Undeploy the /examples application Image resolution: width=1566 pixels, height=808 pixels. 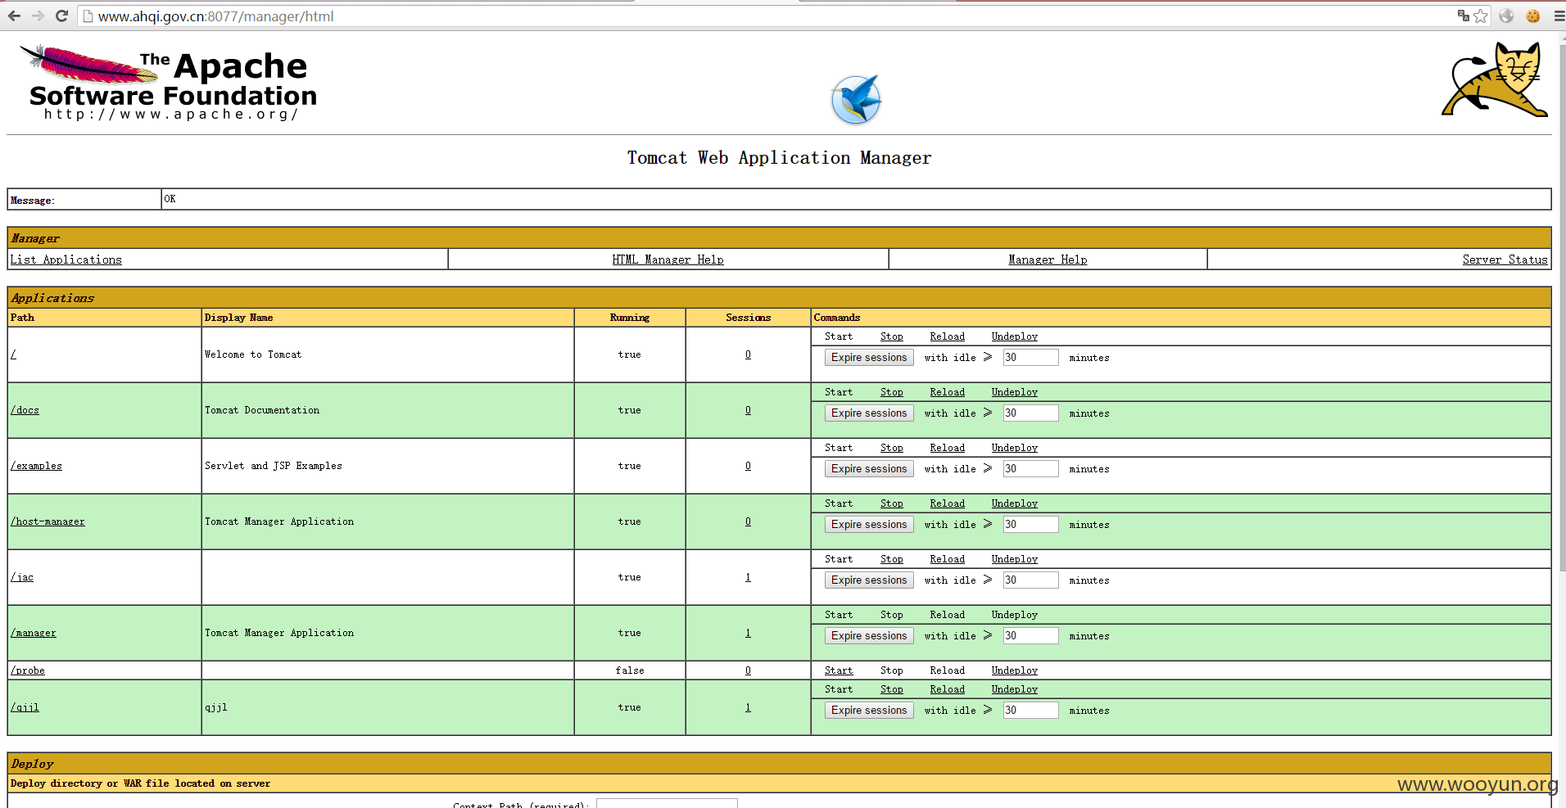click(x=1014, y=448)
